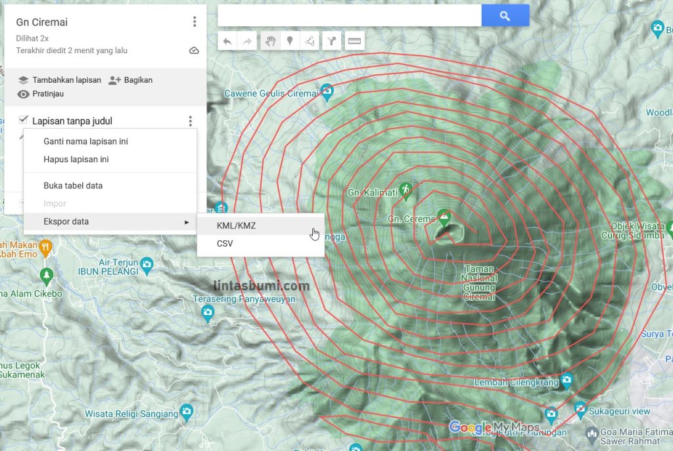Open the Ekspor data menu entry
Viewport: 673px width, 451px height.
pyautogui.click(x=110, y=222)
